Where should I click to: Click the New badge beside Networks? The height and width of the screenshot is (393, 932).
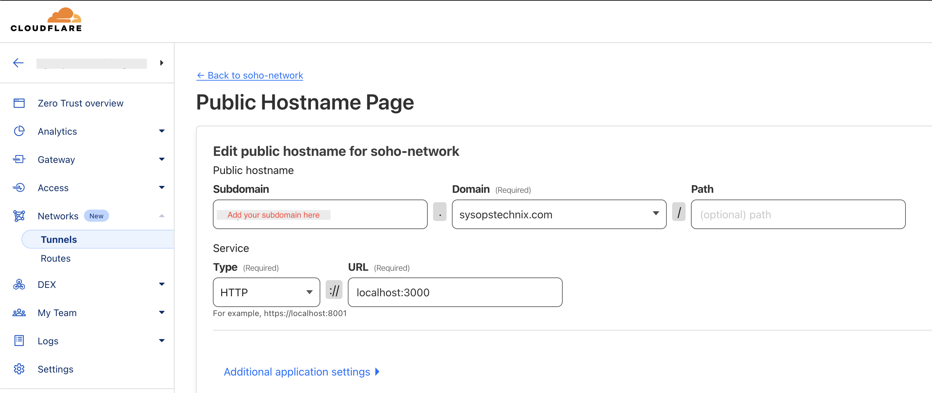(96, 216)
